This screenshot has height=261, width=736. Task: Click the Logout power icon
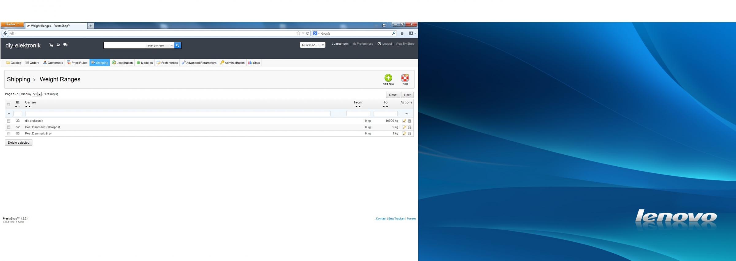(x=379, y=43)
